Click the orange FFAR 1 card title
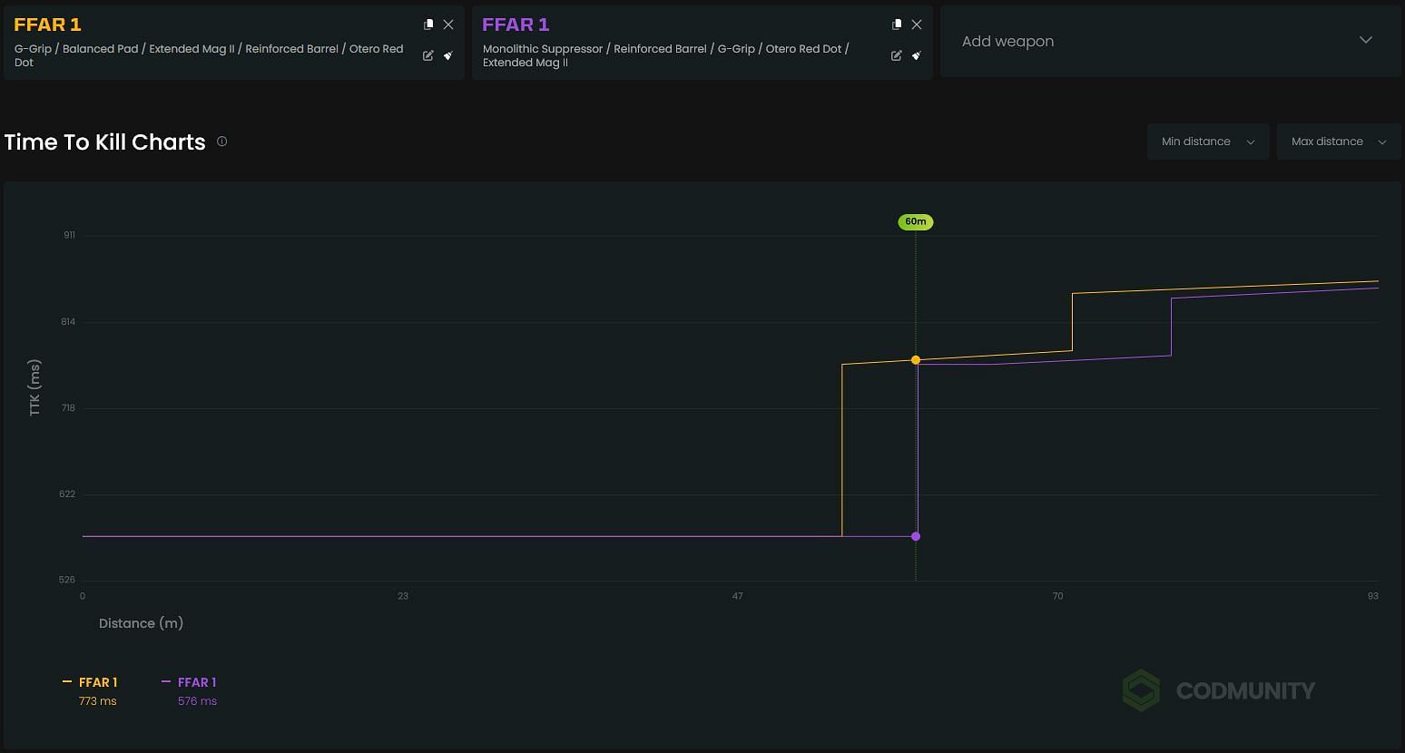1405x753 pixels. coord(47,24)
